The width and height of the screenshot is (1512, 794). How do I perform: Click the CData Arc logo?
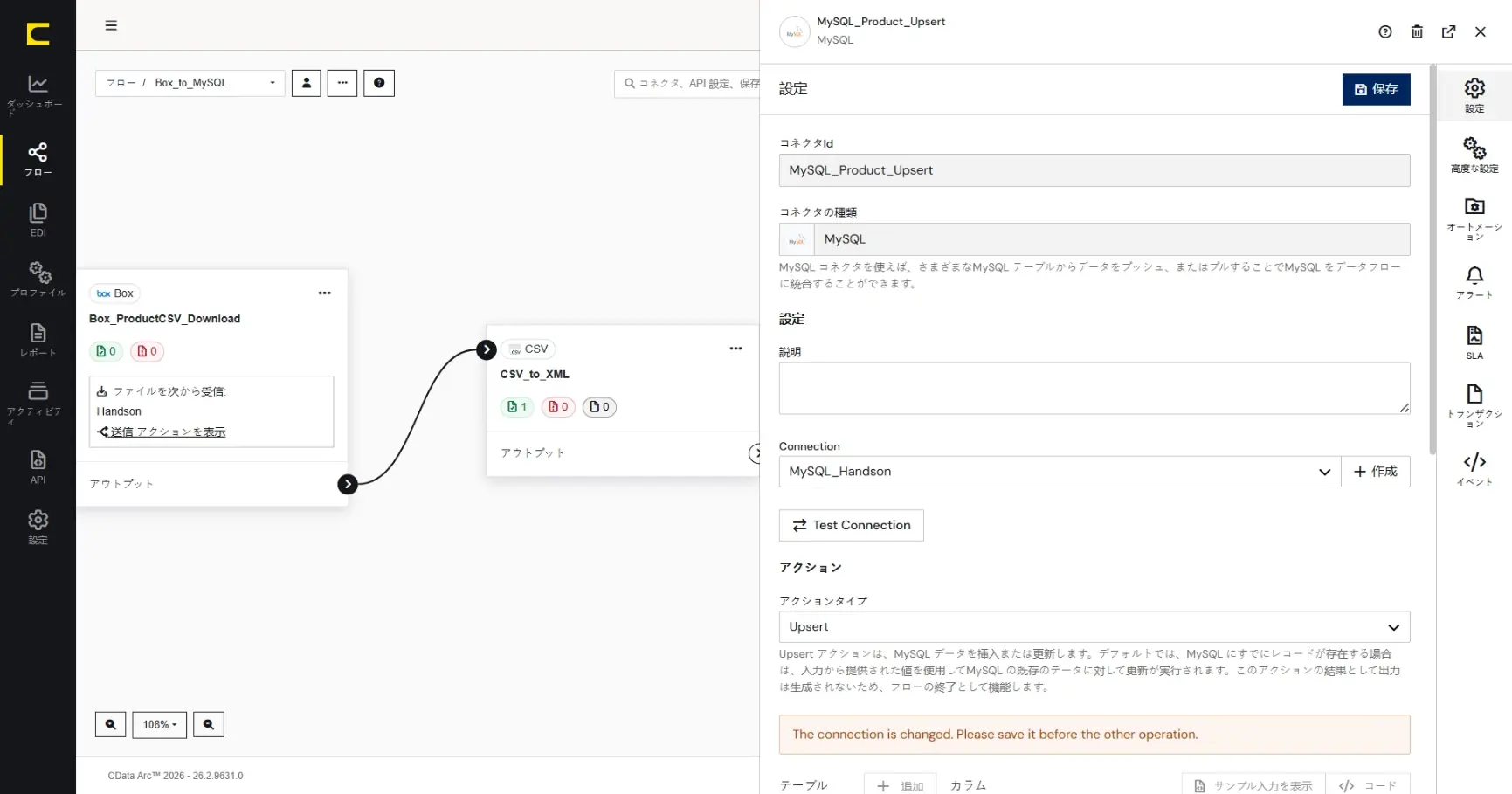(x=38, y=34)
